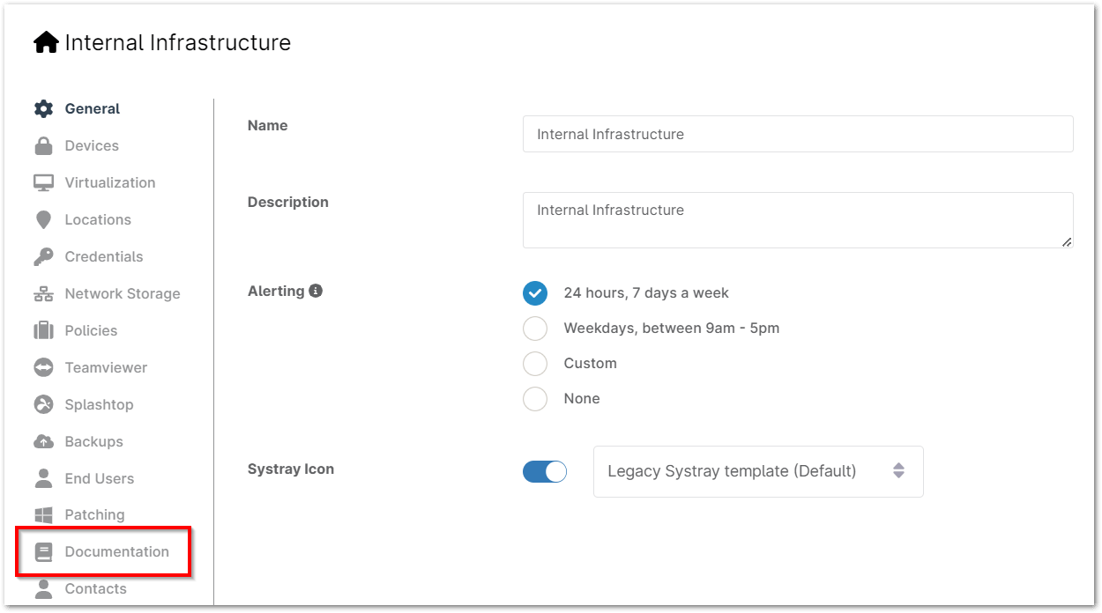Open the Policies section
The width and height of the screenshot is (1102, 613).
point(91,331)
